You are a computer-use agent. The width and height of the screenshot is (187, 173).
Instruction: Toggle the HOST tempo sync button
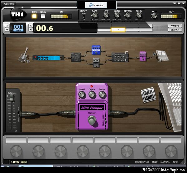(24, 162)
